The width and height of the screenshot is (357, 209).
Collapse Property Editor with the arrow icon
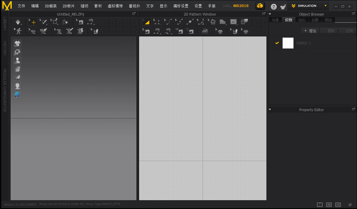click(270, 109)
